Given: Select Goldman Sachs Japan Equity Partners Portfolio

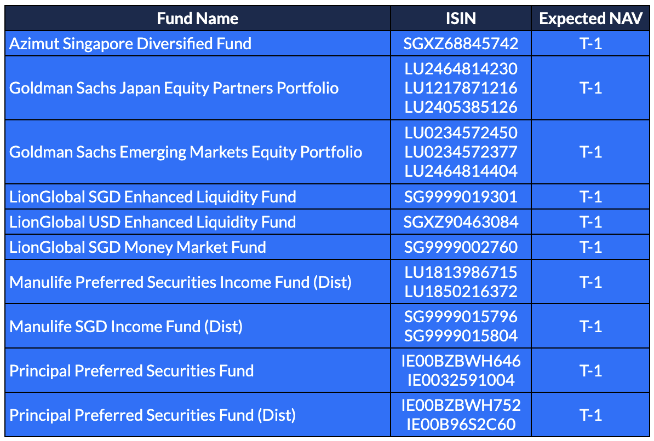Looking at the screenshot, I should click(174, 88).
